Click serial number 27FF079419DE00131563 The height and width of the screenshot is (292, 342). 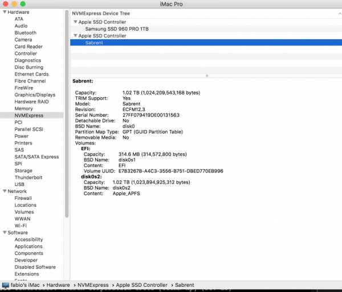pyautogui.click(x=151, y=115)
